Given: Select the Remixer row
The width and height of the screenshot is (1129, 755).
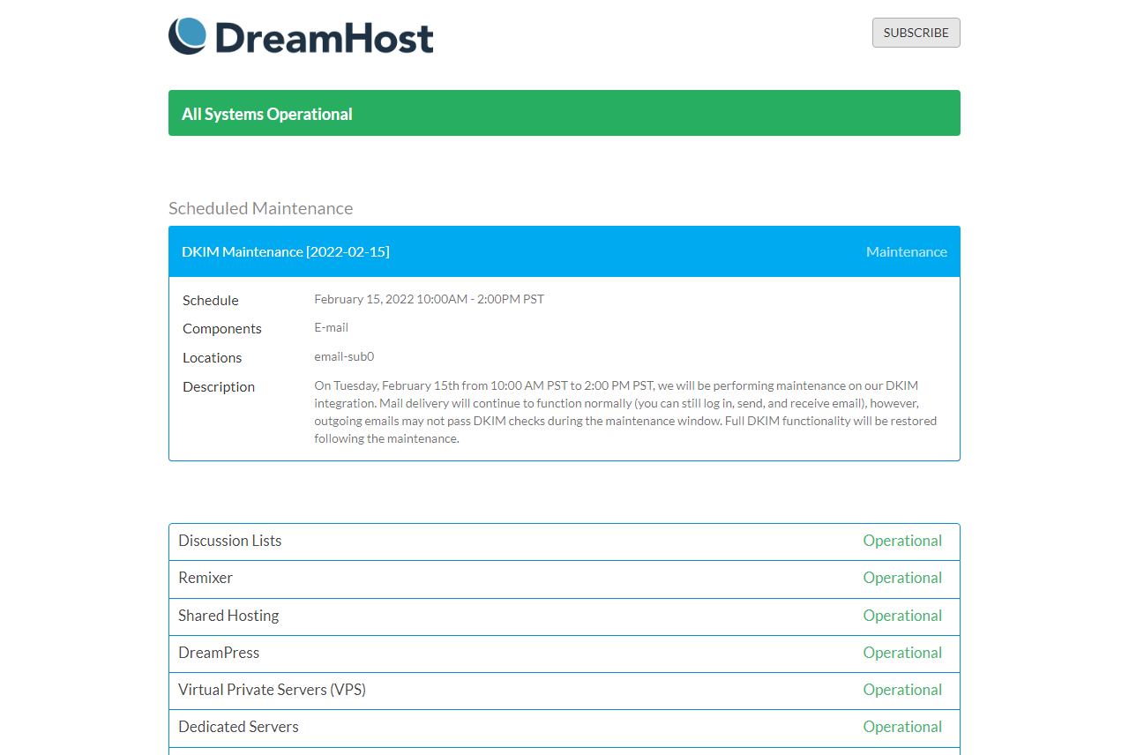Looking at the screenshot, I should (x=564, y=579).
